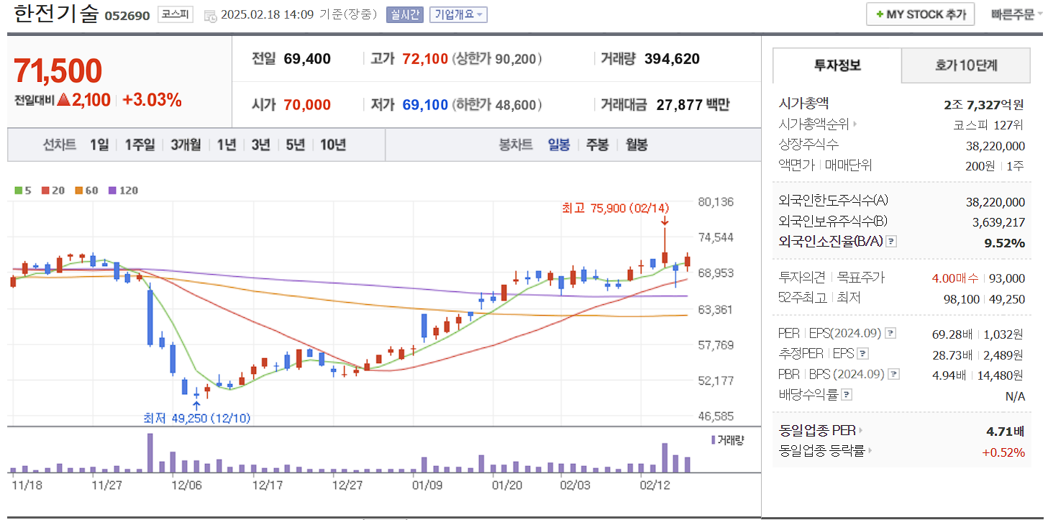Enable the 실시간 real-time mode

pyautogui.click(x=408, y=14)
